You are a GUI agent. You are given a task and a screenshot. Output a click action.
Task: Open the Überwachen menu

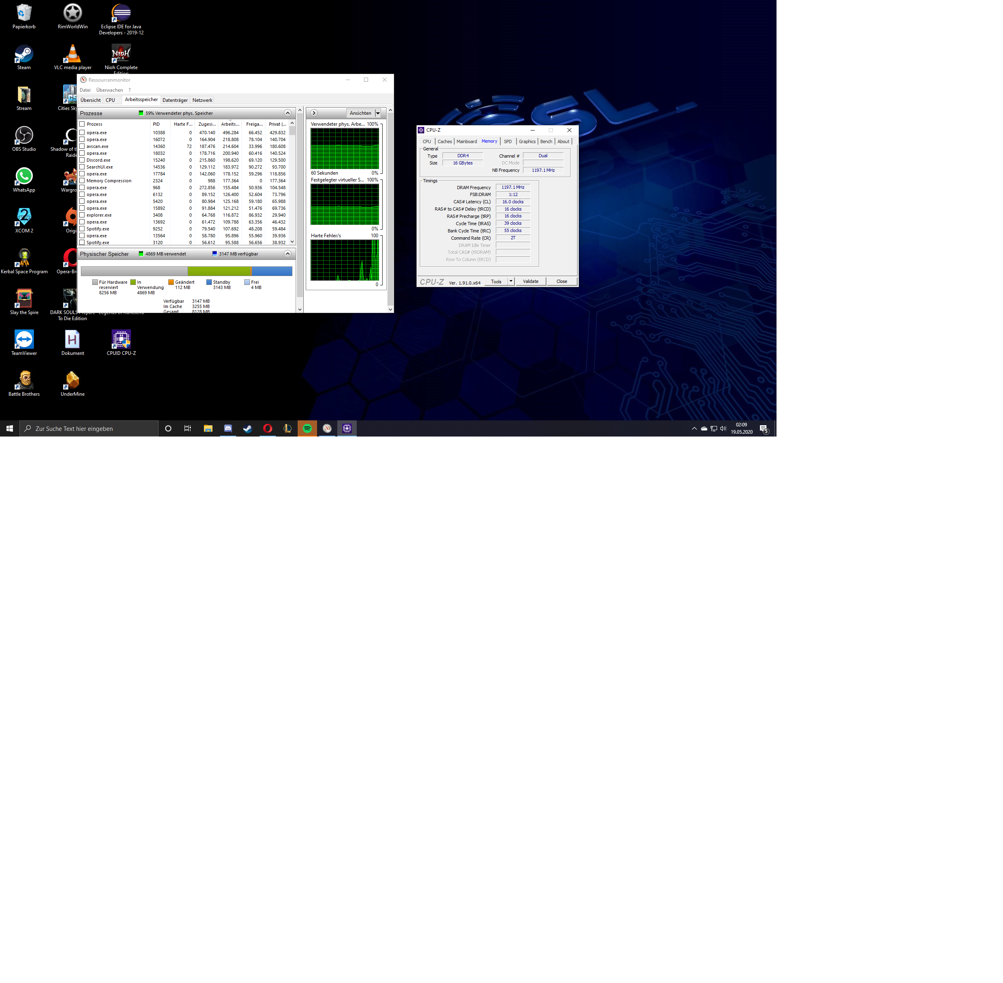pos(110,90)
